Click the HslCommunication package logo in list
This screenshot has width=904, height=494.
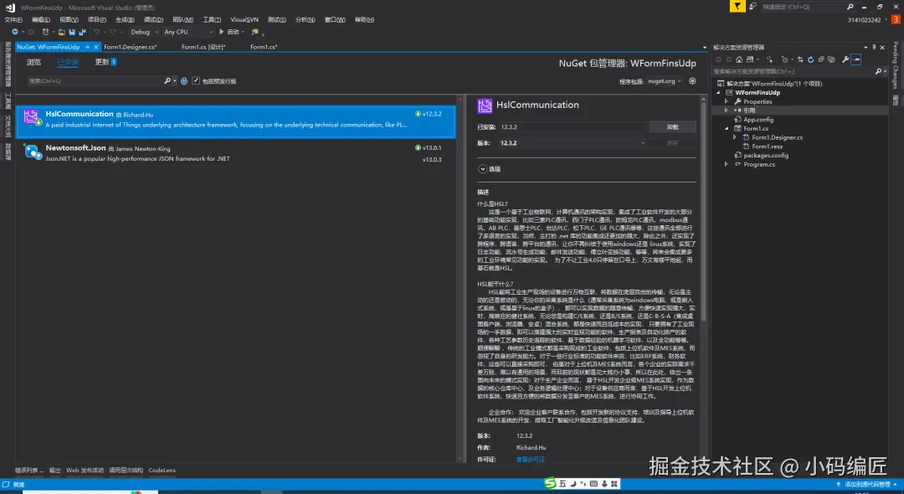tap(31, 117)
